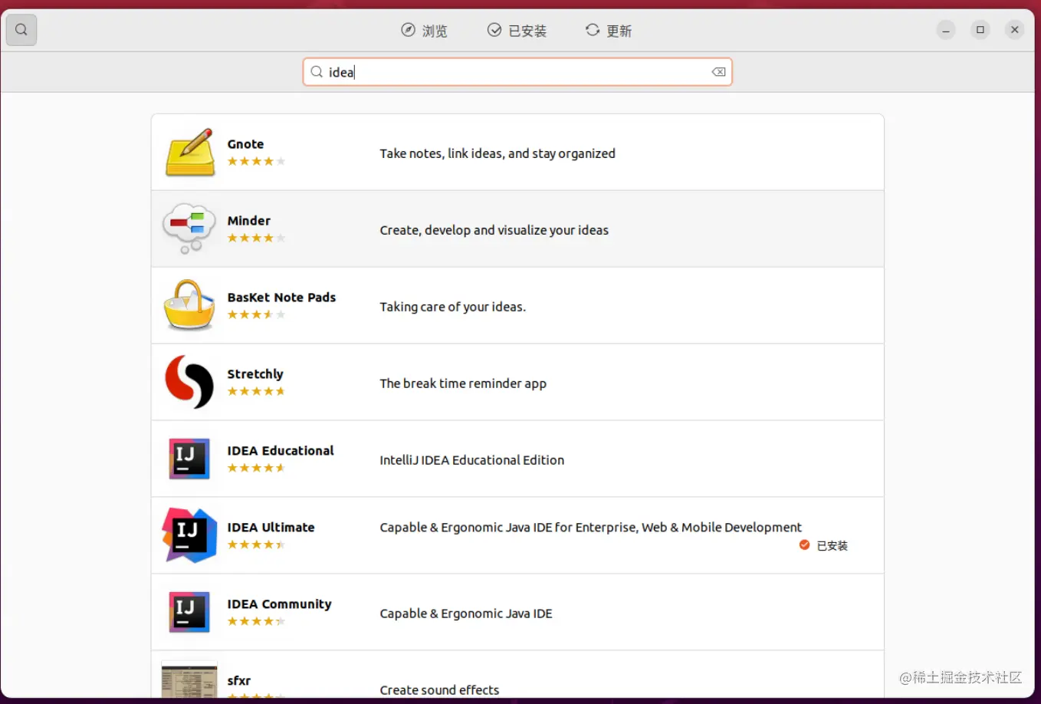Click "Capable & Ergonomic Java IDE" of IDEA Community

pos(465,614)
